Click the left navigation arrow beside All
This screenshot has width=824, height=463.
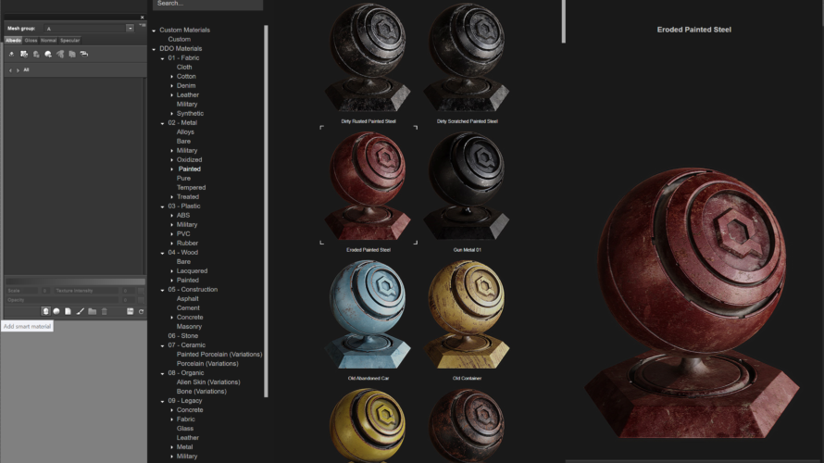coord(10,69)
